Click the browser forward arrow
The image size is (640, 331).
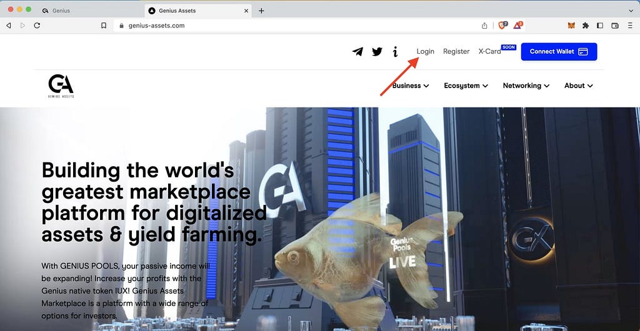(x=22, y=25)
